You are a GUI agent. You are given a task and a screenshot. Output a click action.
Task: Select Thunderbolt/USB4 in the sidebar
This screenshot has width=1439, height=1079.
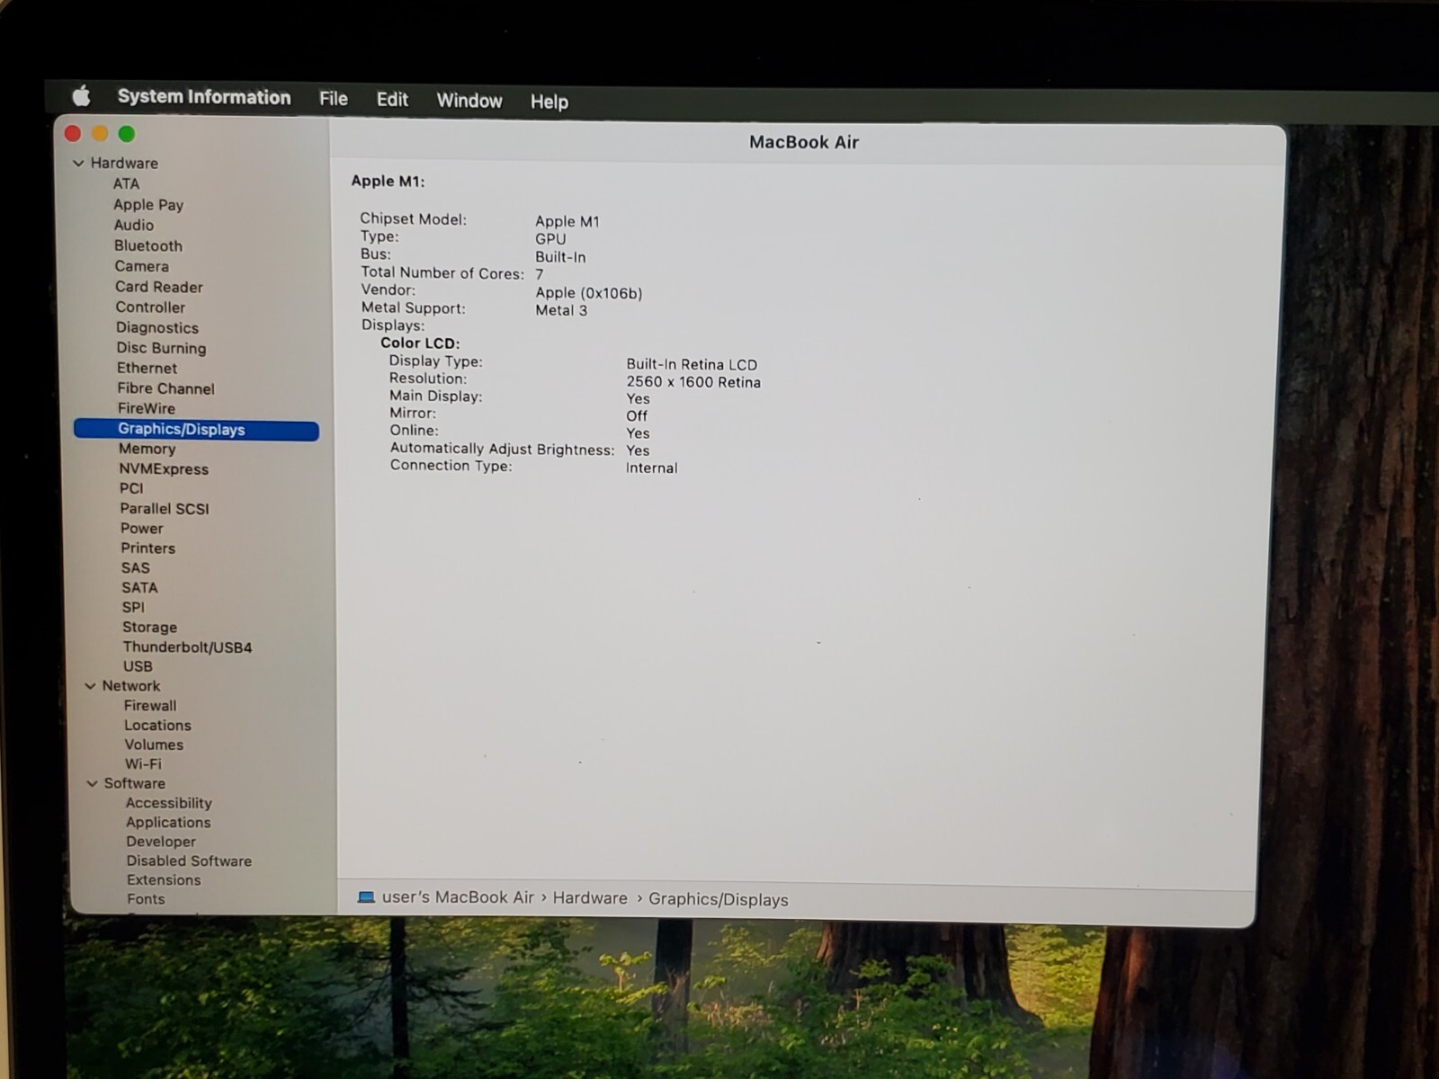point(187,647)
